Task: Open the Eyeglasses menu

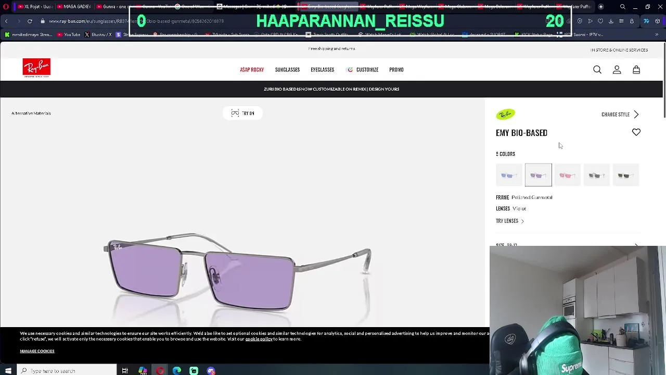Action: coord(322,70)
